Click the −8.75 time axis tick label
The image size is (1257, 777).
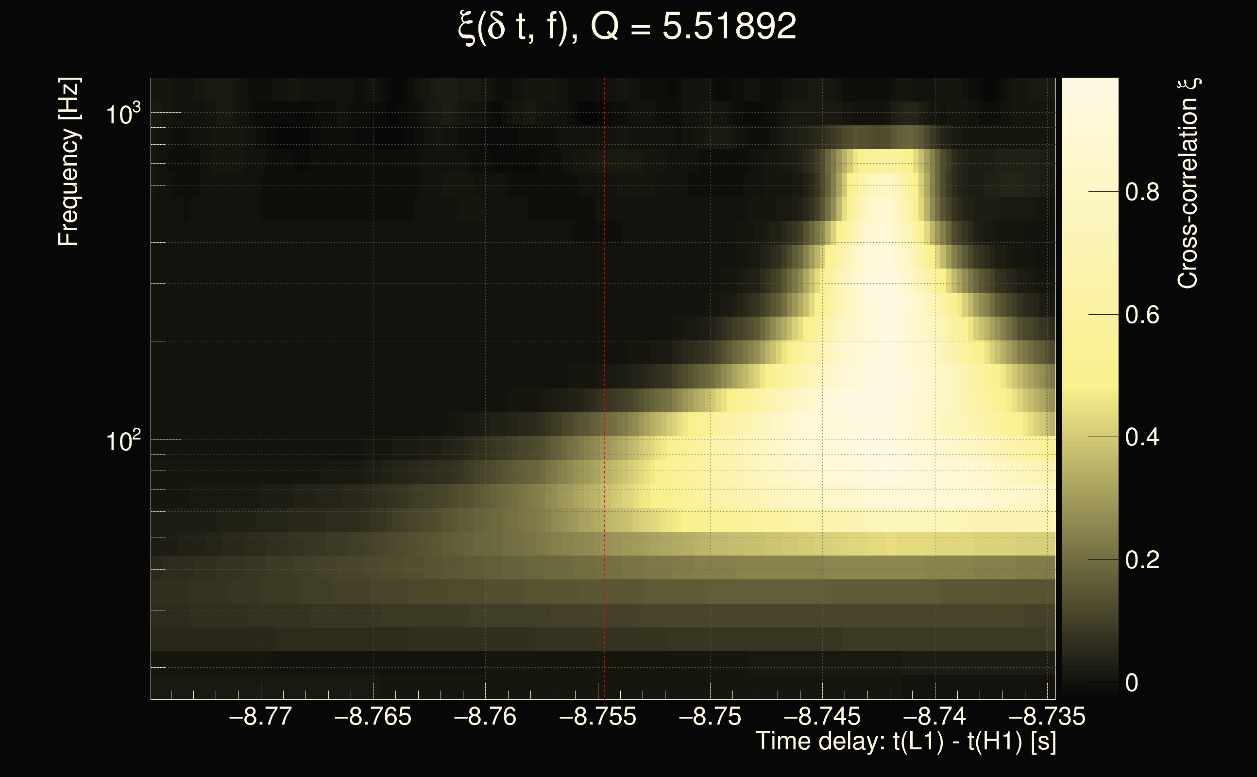tap(710, 716)
